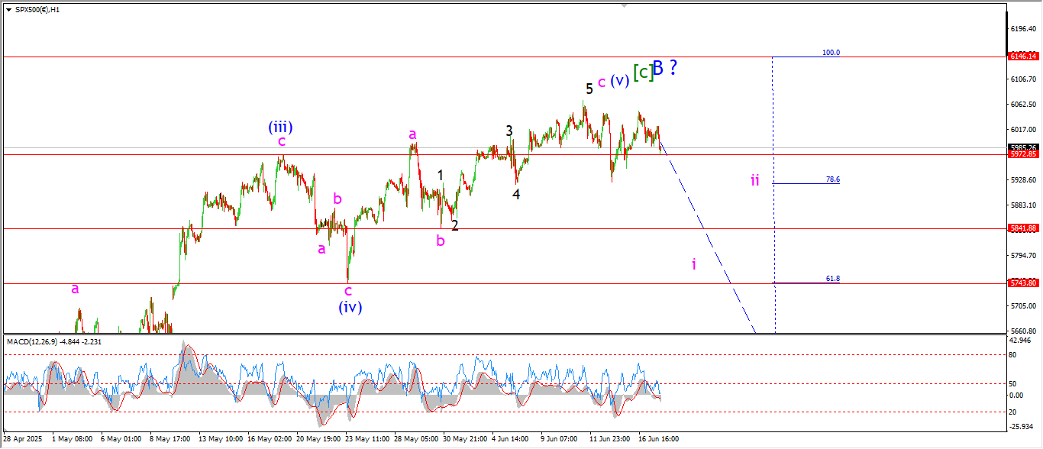The image size is (1043, 449).
Task: Select the 5743.80 red price tag
Action: pyautogui.click(x=1022, y=283)
